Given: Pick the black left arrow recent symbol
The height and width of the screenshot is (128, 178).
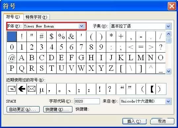Looking at the screenshot, I should pyautogui.click(x=22, y=89).
